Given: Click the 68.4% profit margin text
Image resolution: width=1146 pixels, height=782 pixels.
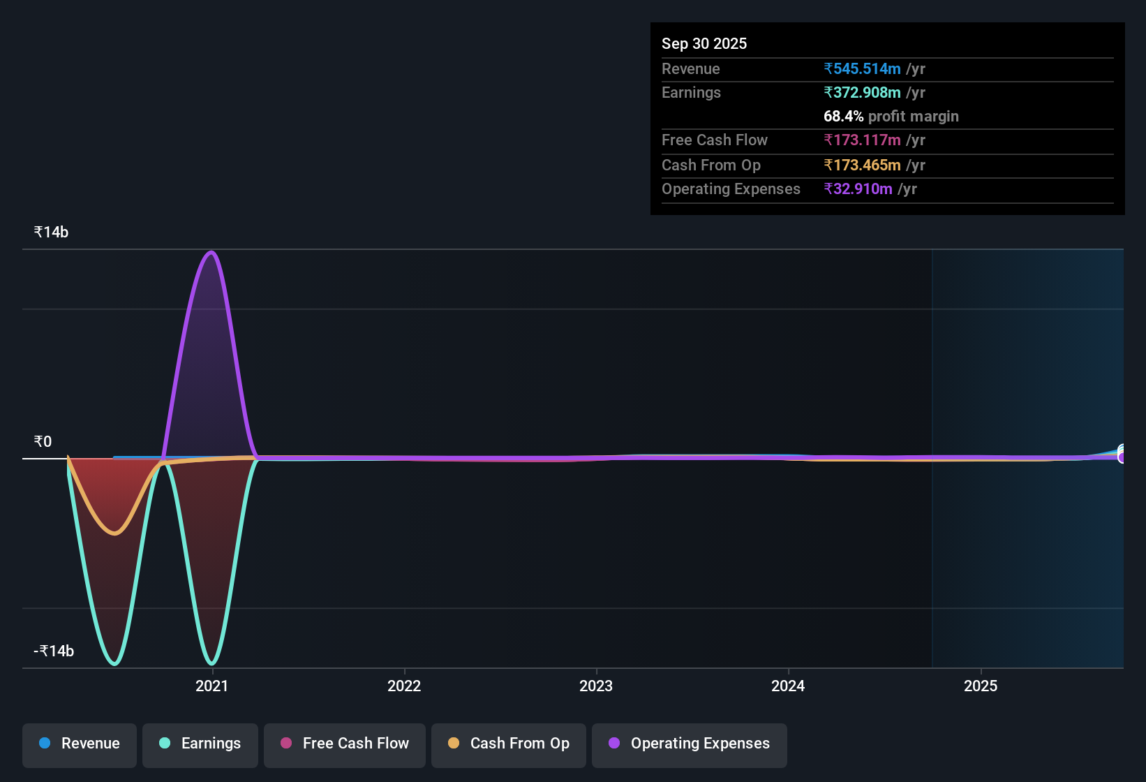Looking at the screenshot, I should pyautogui.click(x=891, y=117).
